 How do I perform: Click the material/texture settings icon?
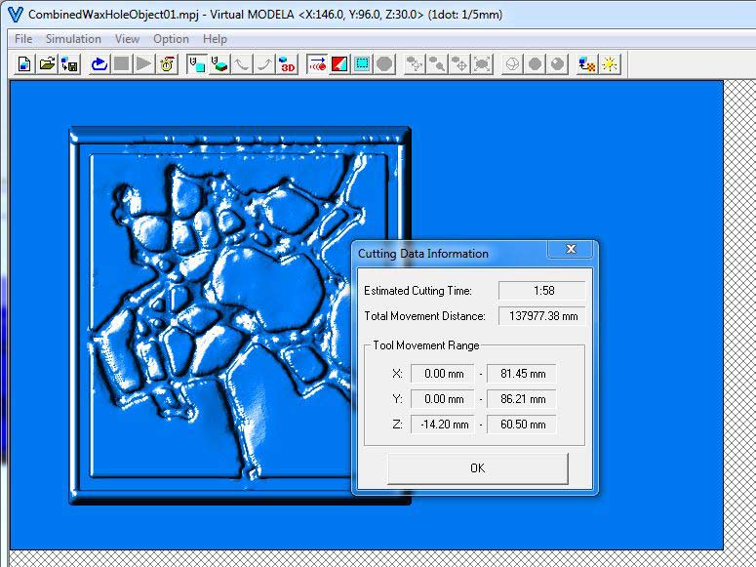pyautogui.click(x=587, y=64)
